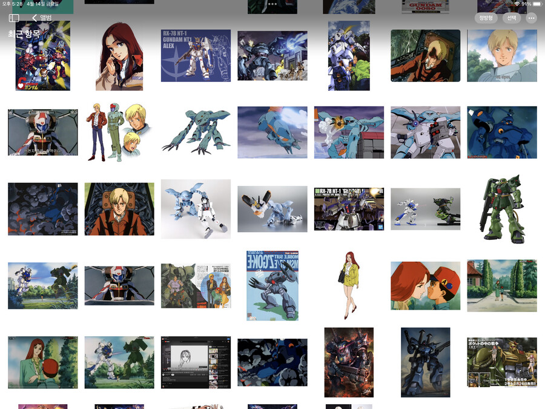Open the woman in green jacket with boy thumbnail
The height and width of the screenshot is (409, 545).
pyautogui.click(x=43, y=362)
